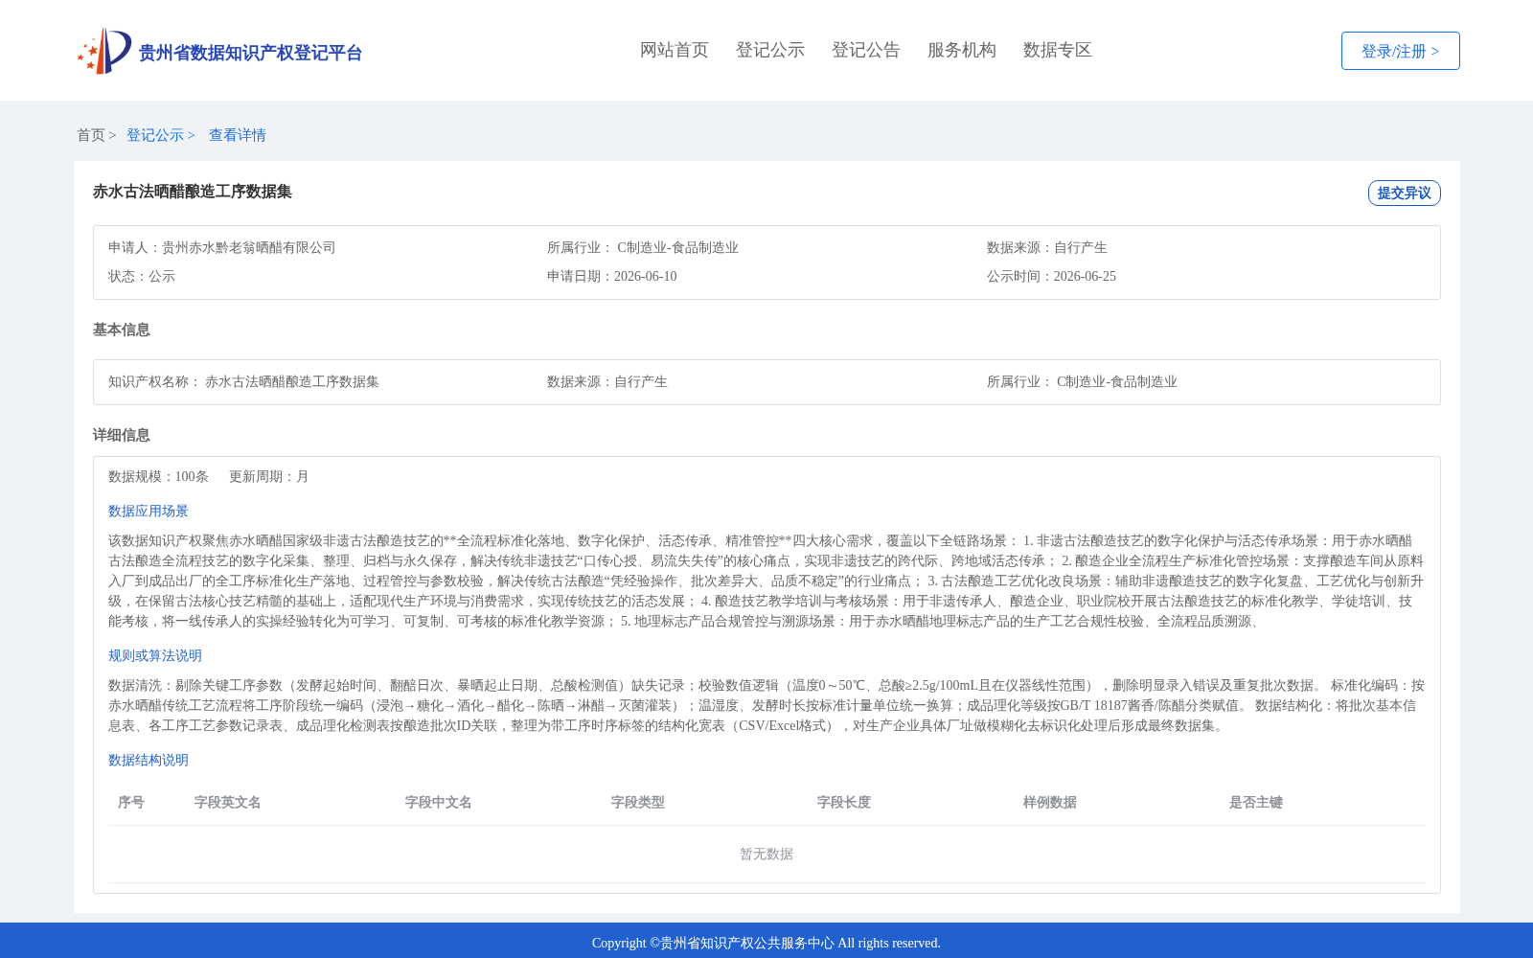1533x958 pixels.
Task: Click the 更新周期:月 text
Action: pos(269,476)
